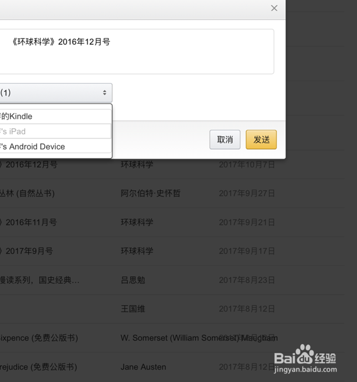Viewport: 357px width, 382px height.
Task: Click the author 王国维
Action: pyautogui.click(x=133, y=309)
